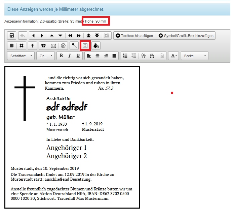Image resolution: width=234 pixels, height=216 pixels.
Task: Click 'In Liebe und Dankbarkeit:' text
Action: (x=70, y=140)
